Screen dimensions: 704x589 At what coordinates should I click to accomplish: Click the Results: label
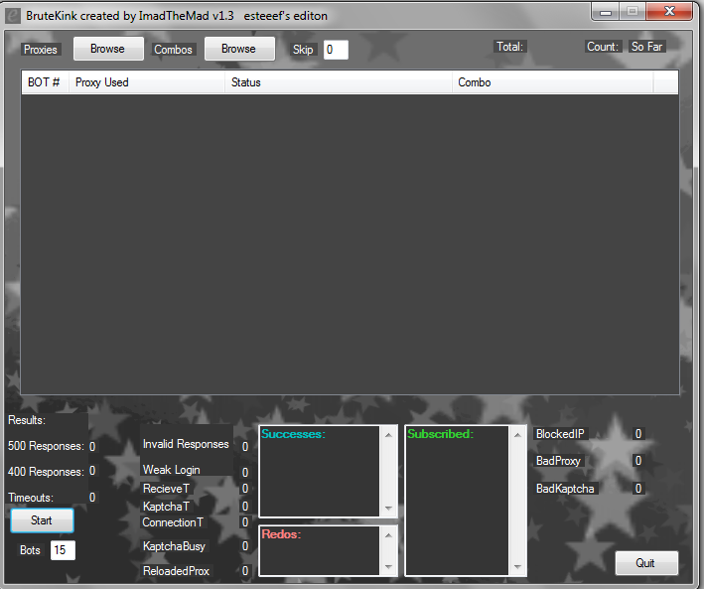point(27,420)
